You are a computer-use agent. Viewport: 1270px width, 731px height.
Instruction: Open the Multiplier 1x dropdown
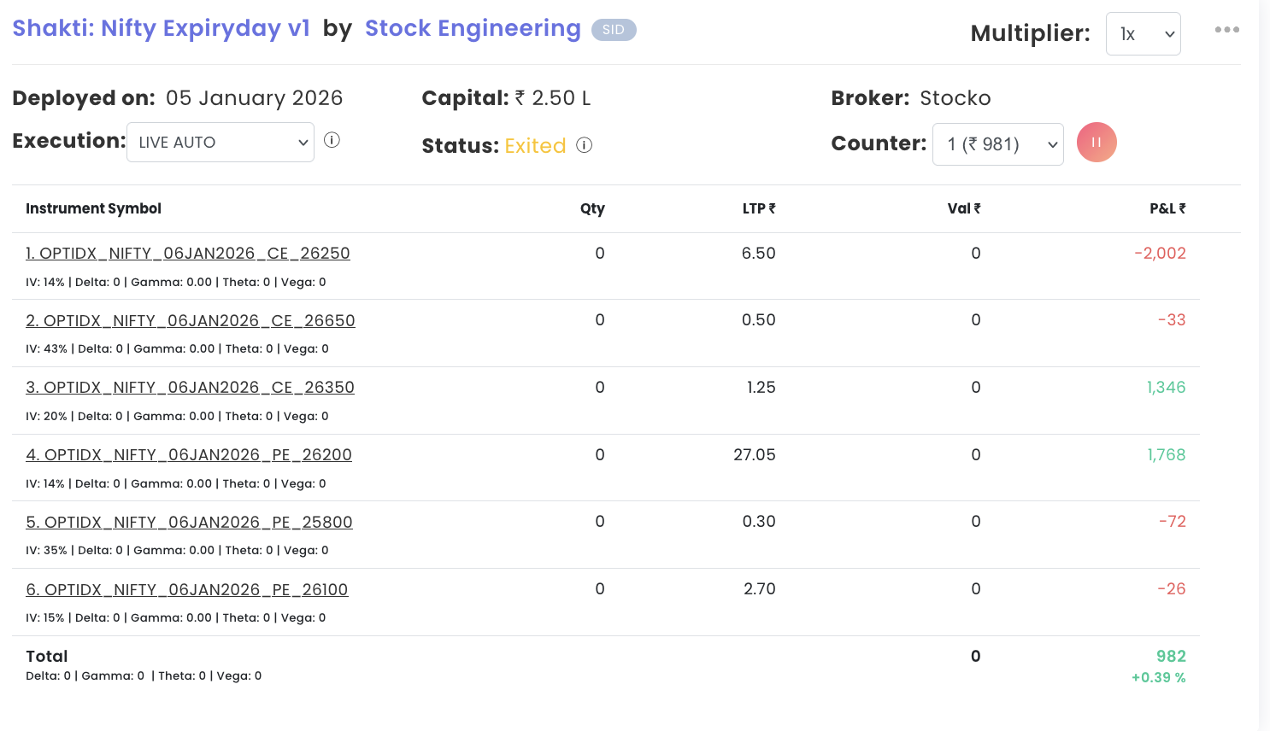pos(1144,34)
